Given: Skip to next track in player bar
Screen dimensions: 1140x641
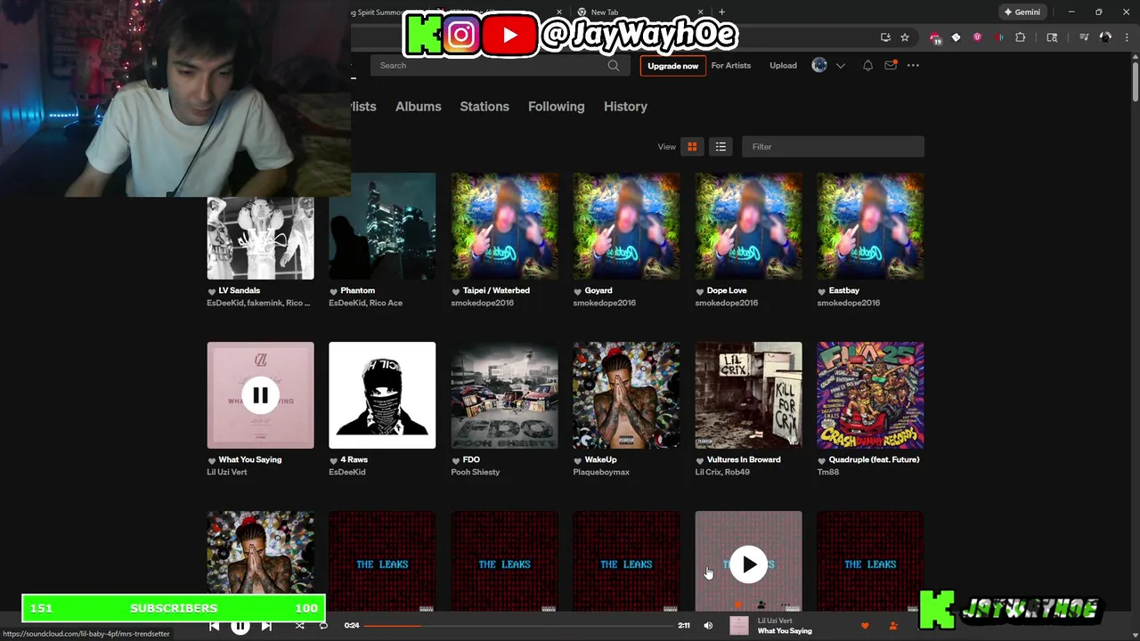Looking at the screenshot, I should point(266,626).
